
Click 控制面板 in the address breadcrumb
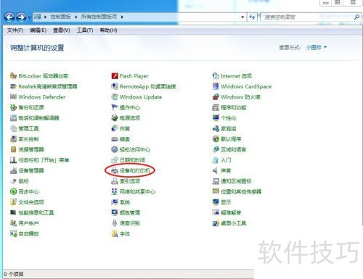(x=60, y=17)
